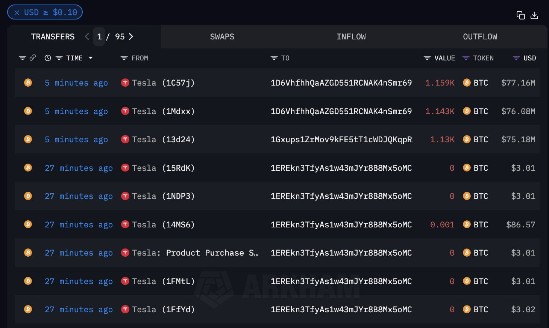The image size is (549, 328).
Task: Open the Tesla (1Mdxx) address link
Action: pyautogui.click(x=163, y=111)
